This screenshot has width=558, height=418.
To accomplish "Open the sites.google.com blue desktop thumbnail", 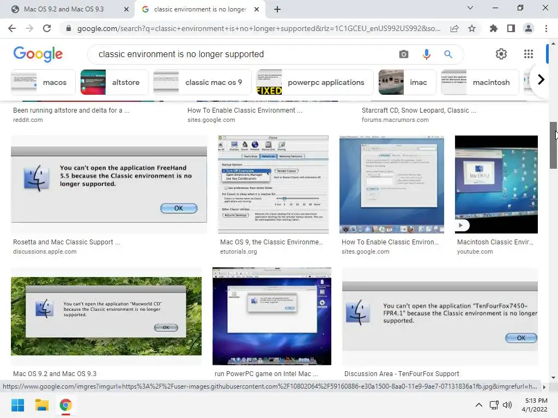I will tap(391, 184).
